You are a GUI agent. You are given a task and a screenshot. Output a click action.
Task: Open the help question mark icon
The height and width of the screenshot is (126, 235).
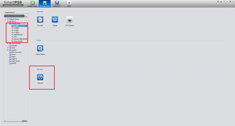pyautogui.click(x=224, y=2)
